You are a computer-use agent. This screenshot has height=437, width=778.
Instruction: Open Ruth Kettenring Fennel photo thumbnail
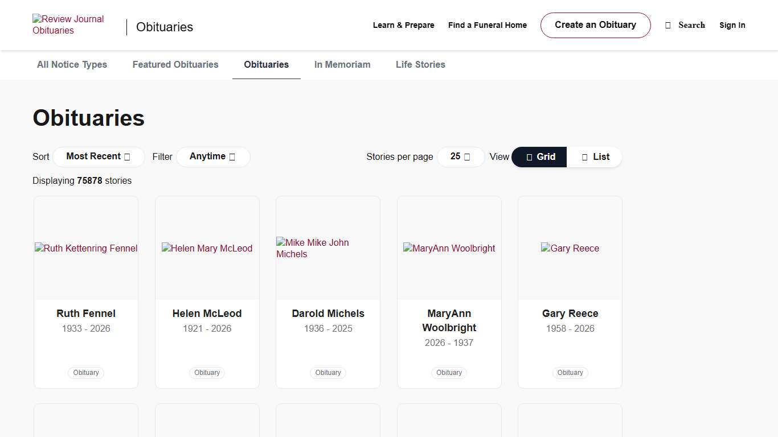86,248
